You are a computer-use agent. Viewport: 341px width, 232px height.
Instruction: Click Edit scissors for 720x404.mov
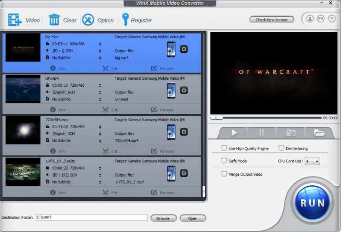coord(110,151)
